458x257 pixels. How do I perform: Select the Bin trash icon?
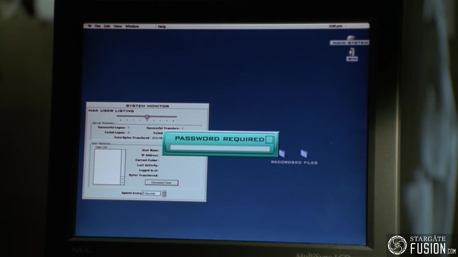point(352,51)
